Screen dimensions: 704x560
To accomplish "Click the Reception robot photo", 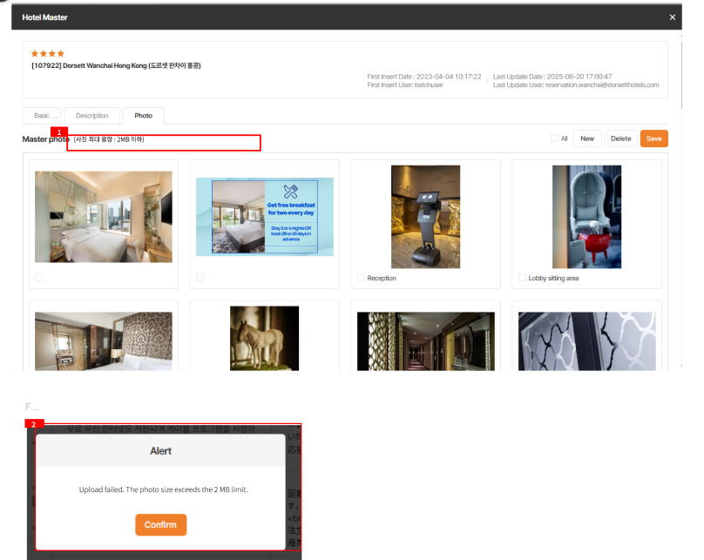I will pyautogui.click(x=425, y=217).
